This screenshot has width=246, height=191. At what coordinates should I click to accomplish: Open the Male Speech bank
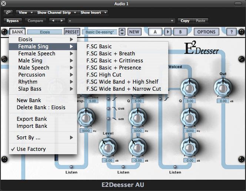click(43, 68)
